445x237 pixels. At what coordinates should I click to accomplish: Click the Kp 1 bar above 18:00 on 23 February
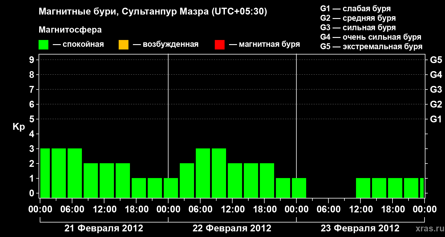[x=395, y=188]
